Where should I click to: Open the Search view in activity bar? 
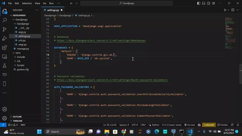coord(5,20)
